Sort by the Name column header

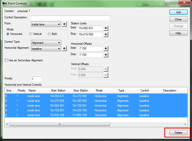pyautogui.click(x=38, y=90)
